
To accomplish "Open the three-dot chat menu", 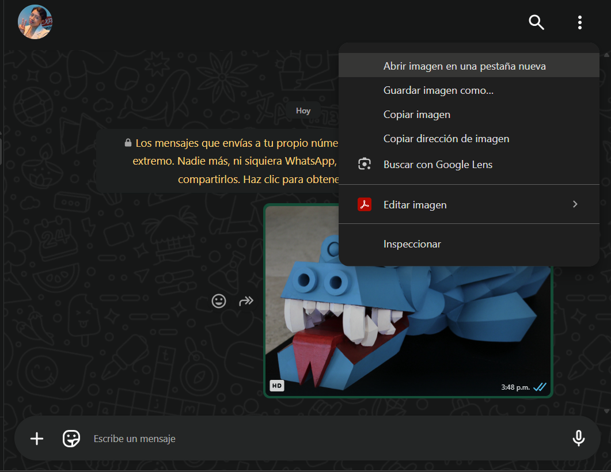I will tap(579, 22).
